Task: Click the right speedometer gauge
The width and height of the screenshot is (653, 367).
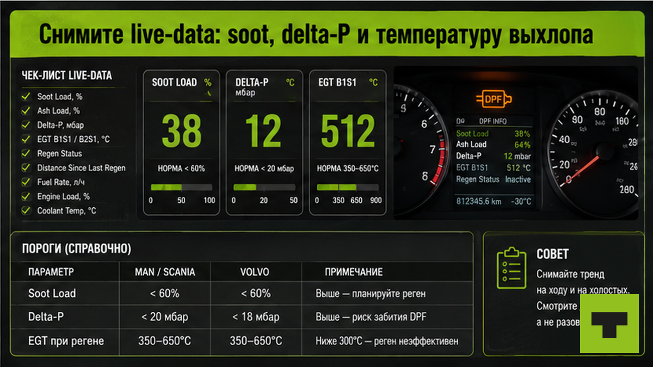Action: click(x=593, y=152)
